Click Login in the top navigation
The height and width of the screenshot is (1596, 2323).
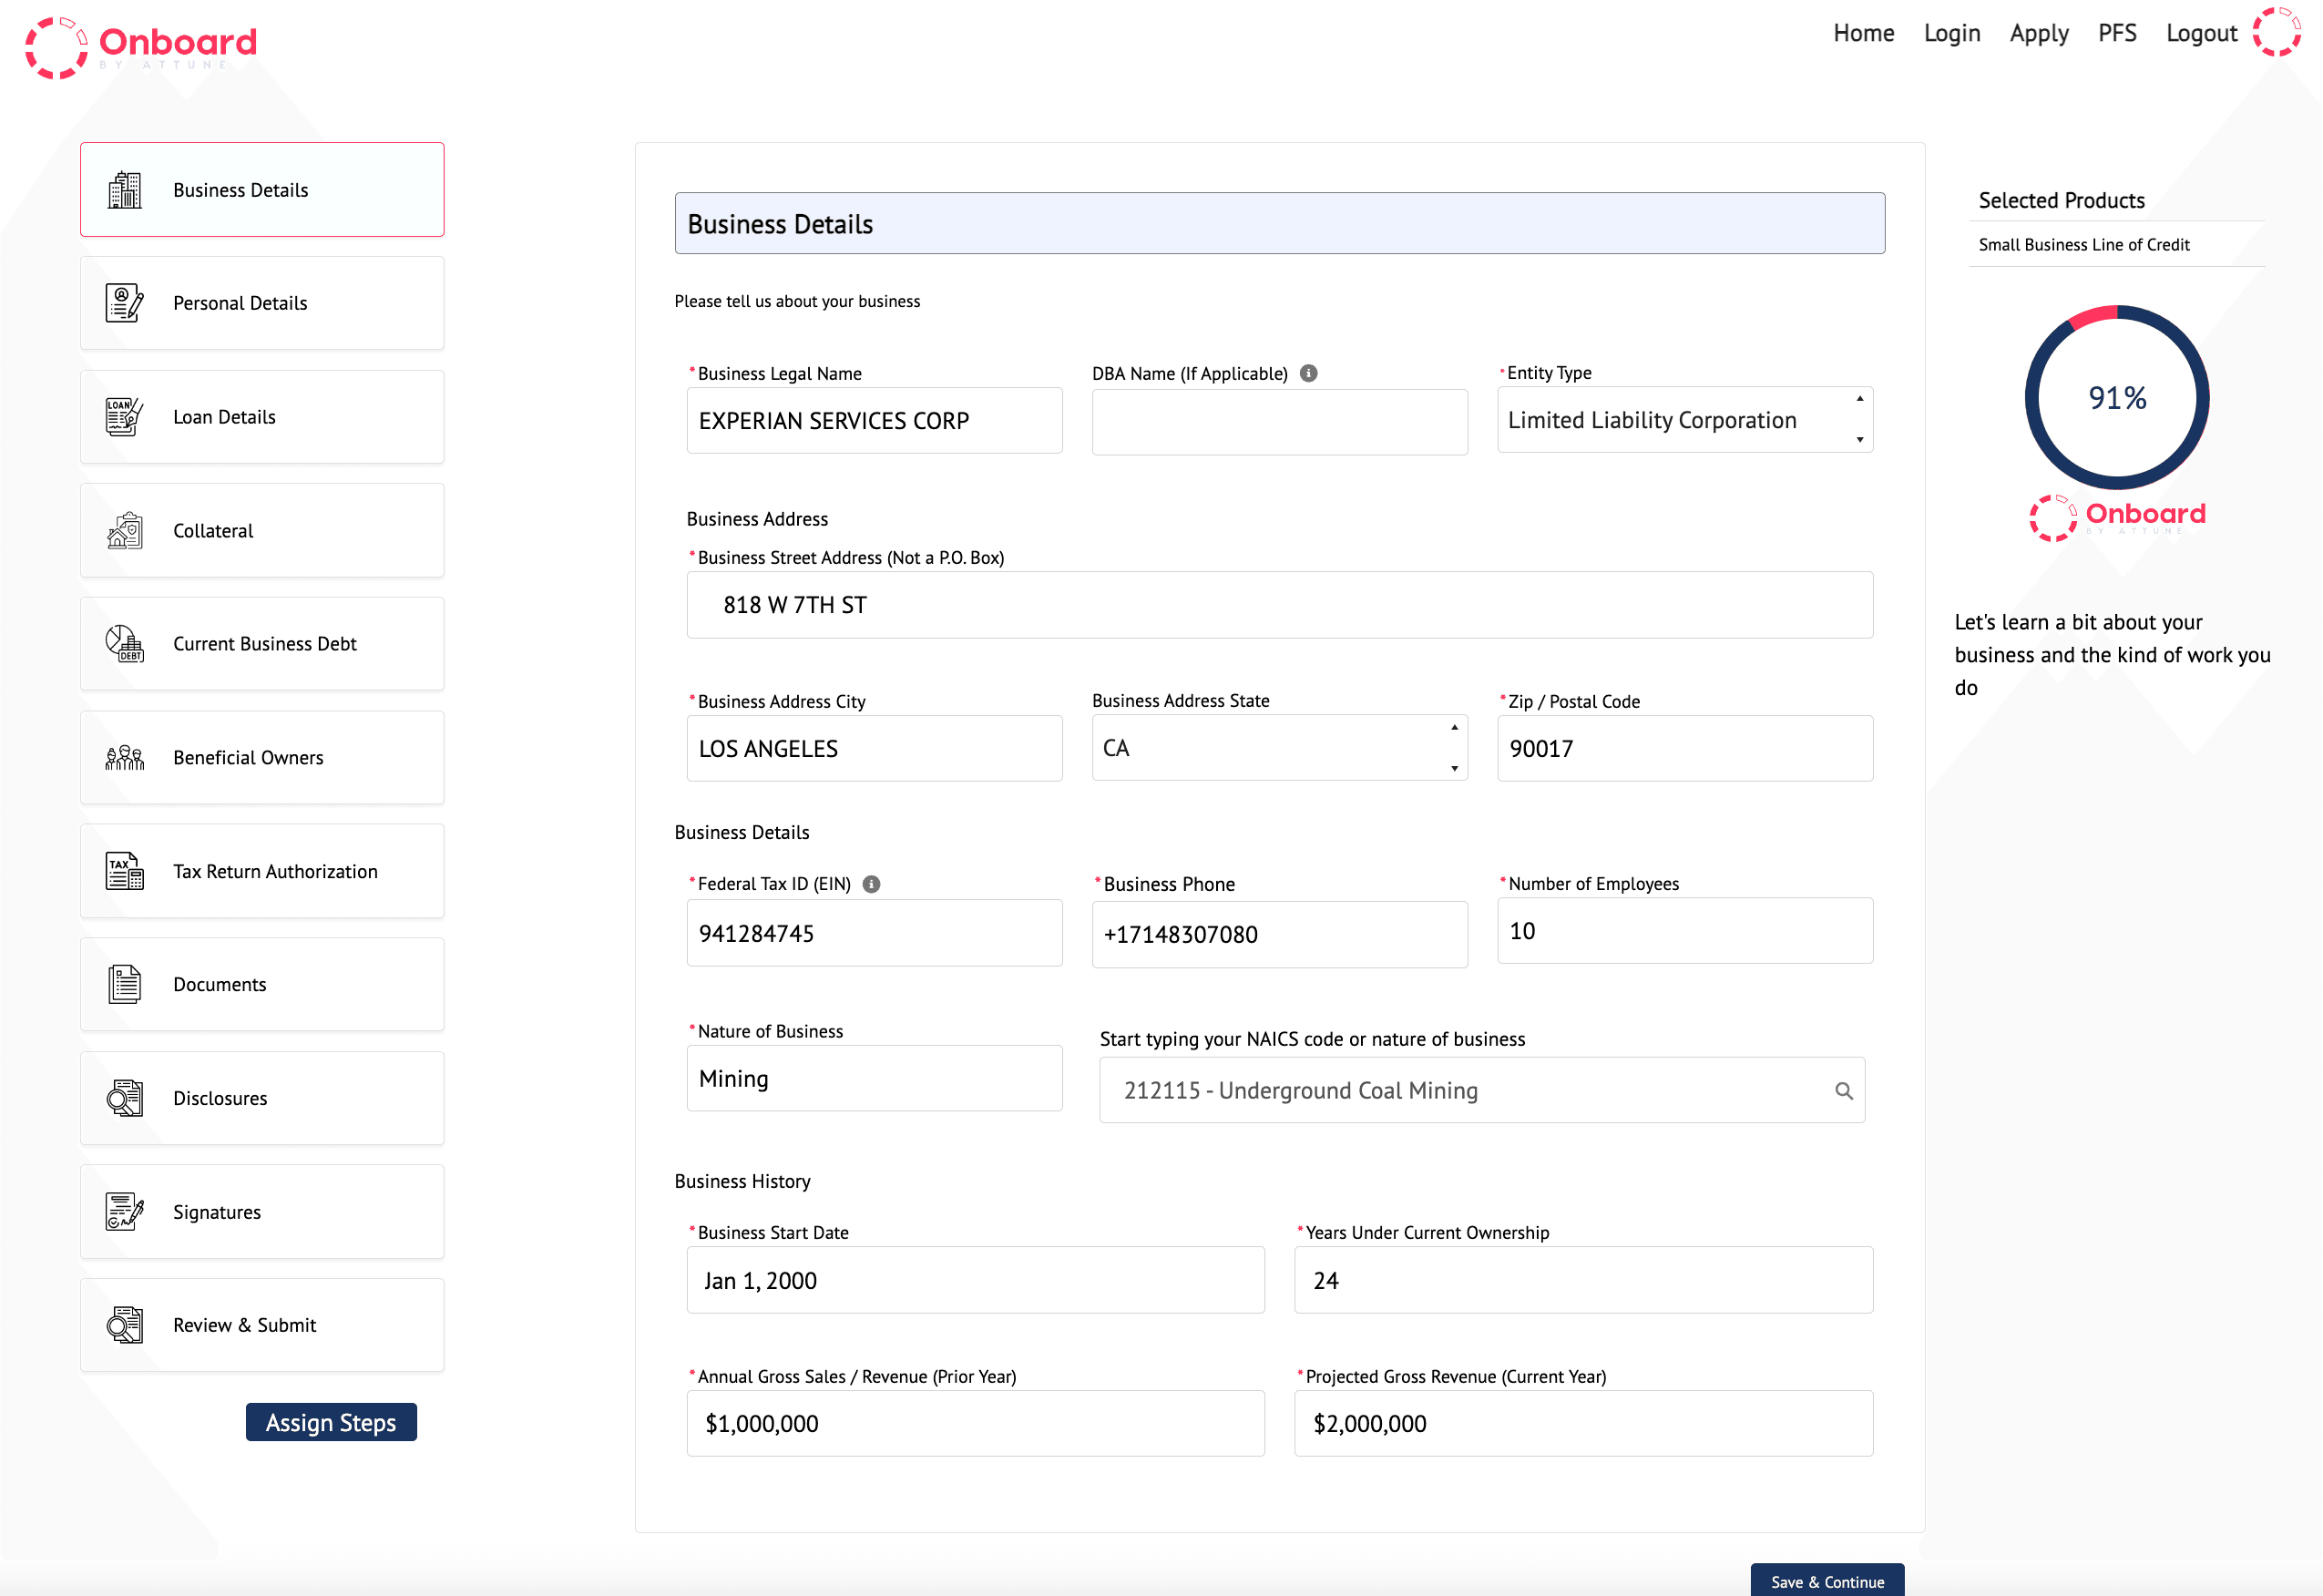[x=1951, y=33]
